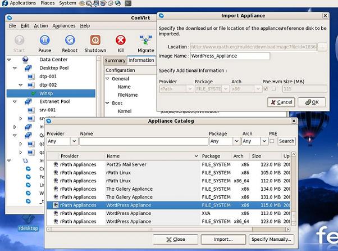Image resolution: width=338 pixels, height=251 pixels.
Task: Click the Pause toolbar icon
Action: 44,41
